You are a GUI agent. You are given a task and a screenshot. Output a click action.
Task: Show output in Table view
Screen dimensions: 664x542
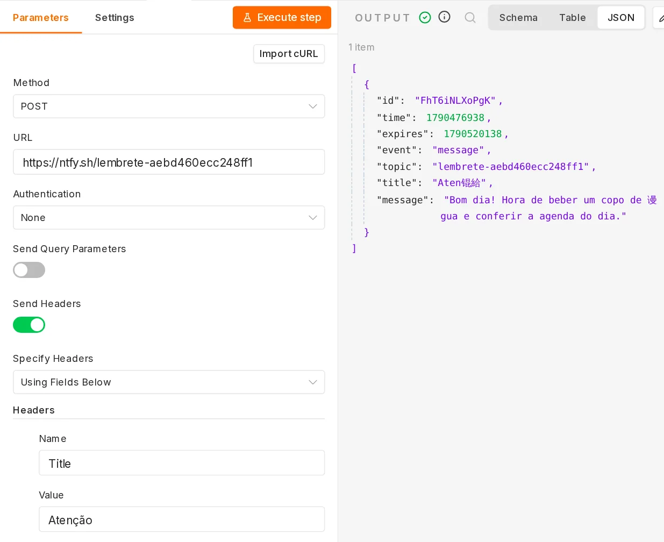572,18
